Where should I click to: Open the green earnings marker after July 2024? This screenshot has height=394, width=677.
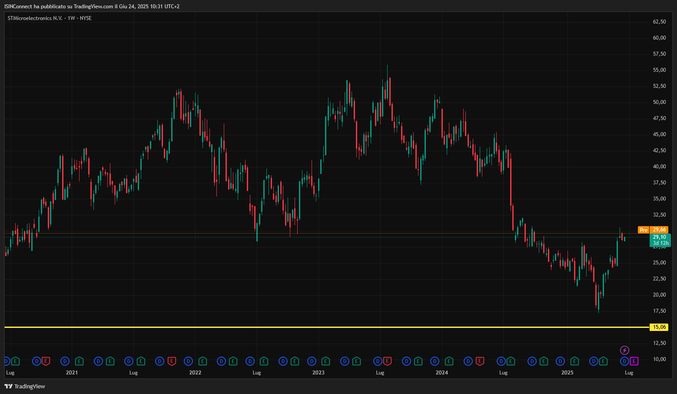[x=511, y=361]
